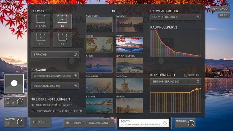
Task: Mute the Master channel with M
Action: pyautogui.click(x=8, y=124)
